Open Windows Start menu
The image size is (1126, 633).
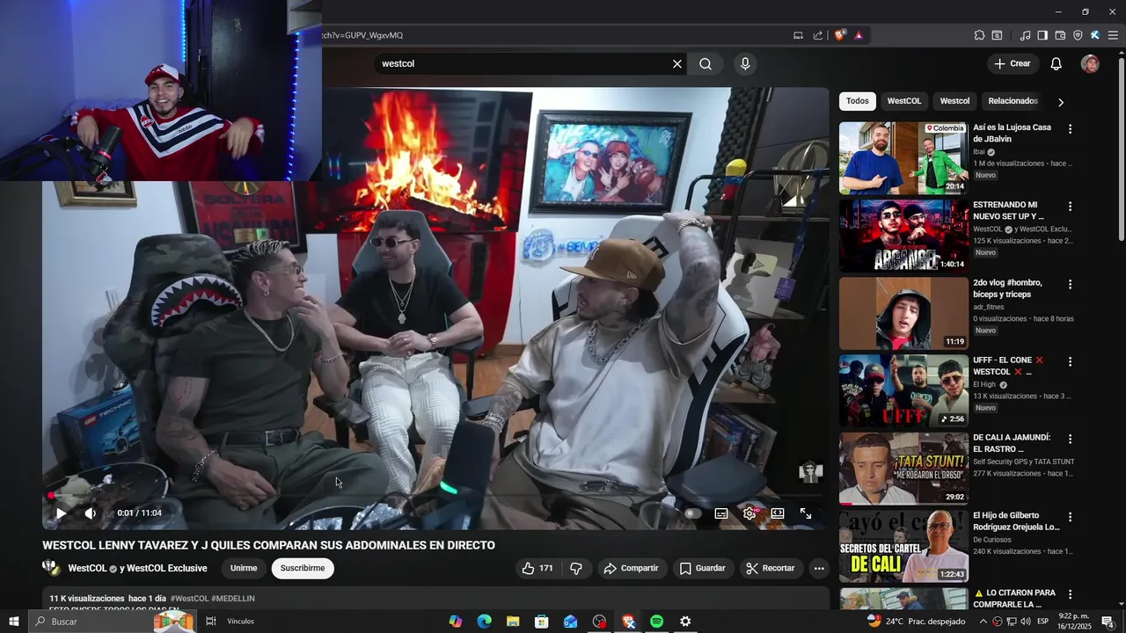click(13, 622)
